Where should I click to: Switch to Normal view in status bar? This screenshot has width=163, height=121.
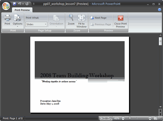pyautogui.click(x=102, y=118)
